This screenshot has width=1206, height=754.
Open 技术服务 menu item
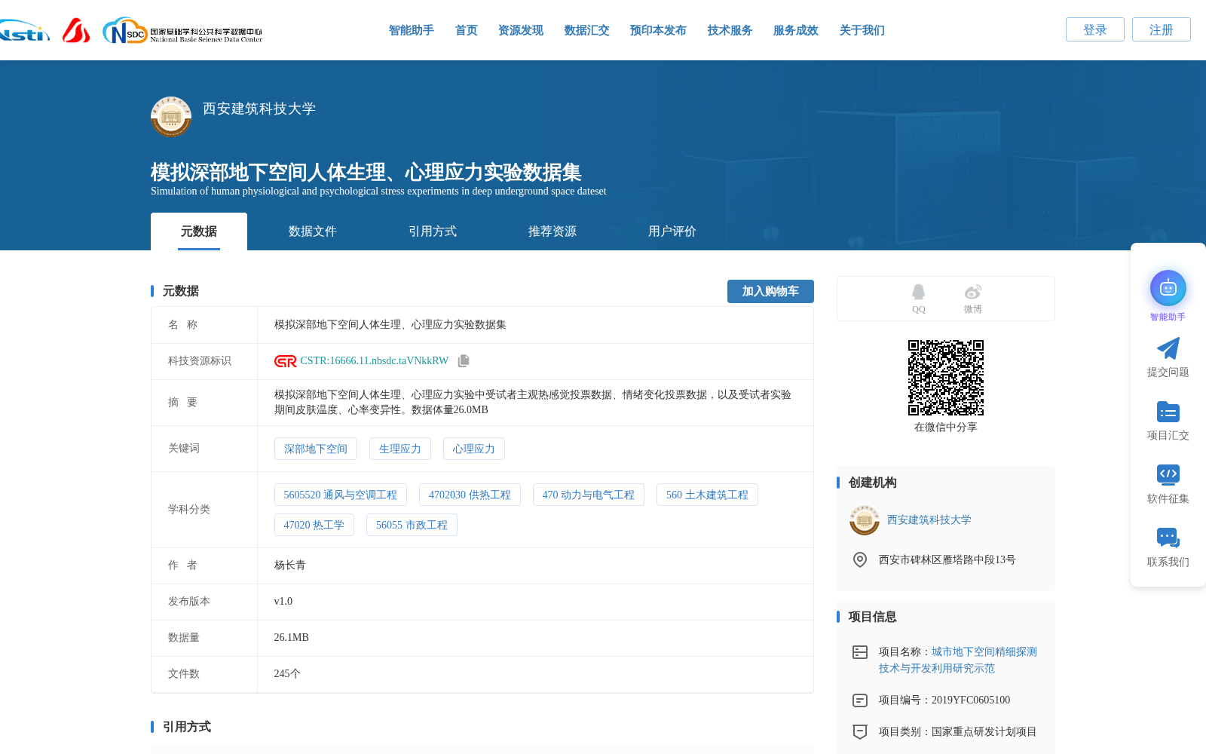tap(730, 30)
